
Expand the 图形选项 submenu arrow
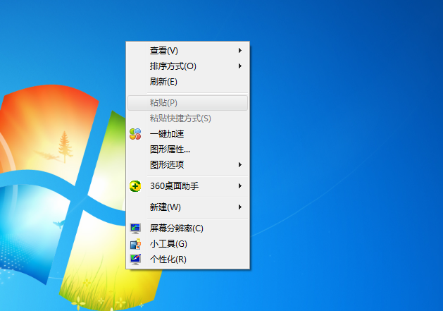coord(240,165)
